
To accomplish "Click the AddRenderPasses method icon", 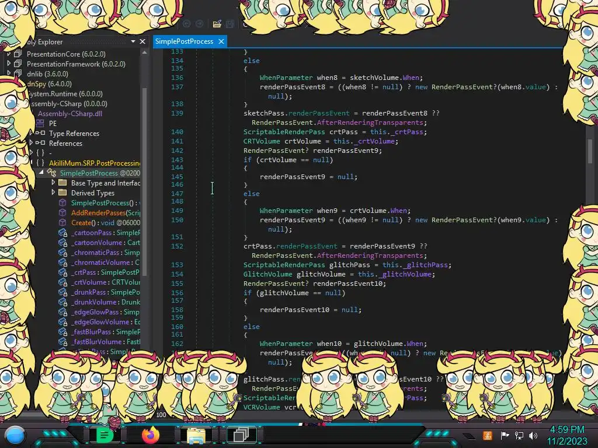I will click(62, 212).
